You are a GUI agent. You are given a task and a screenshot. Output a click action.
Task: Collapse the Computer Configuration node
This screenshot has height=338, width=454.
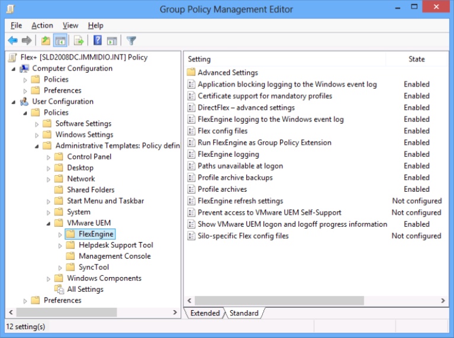click(14, 69)
